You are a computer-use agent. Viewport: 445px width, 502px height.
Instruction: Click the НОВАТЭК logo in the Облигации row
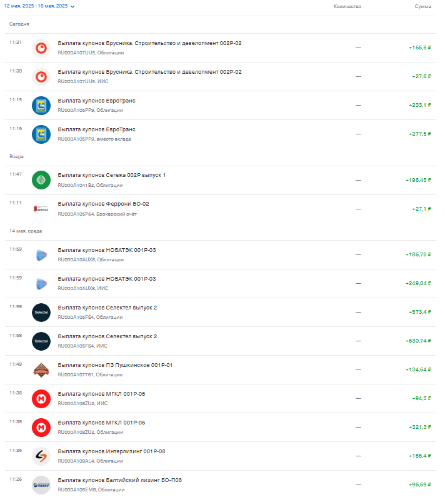(x=41, y=255)
